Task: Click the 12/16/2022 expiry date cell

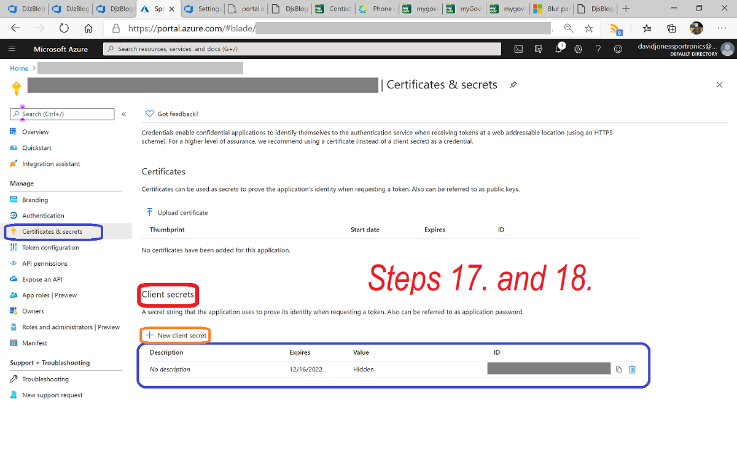Action: 306,370
